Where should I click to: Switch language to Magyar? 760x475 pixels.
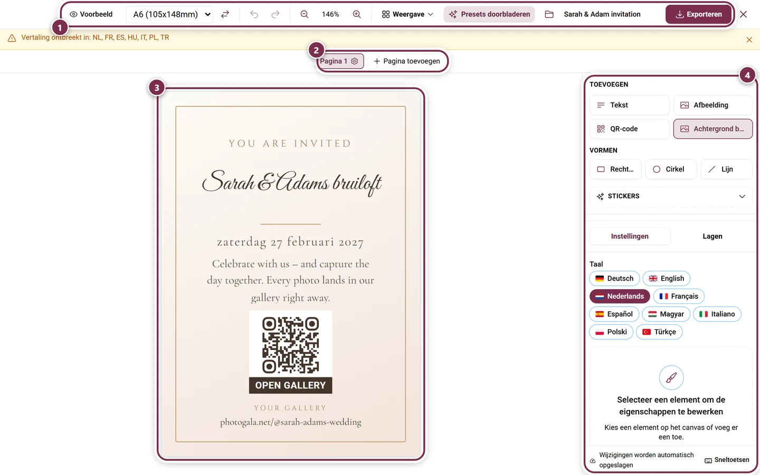click(x=666, y=314)
